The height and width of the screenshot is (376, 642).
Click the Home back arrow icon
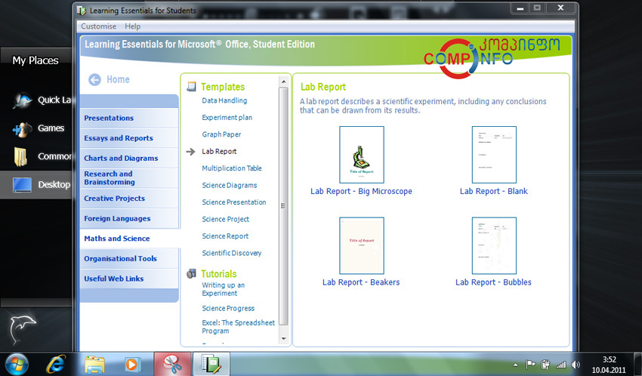coord(94,79)
